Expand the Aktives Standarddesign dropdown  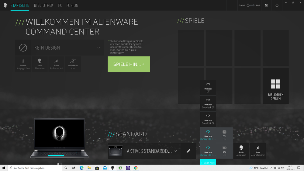[x=175, y=151]
